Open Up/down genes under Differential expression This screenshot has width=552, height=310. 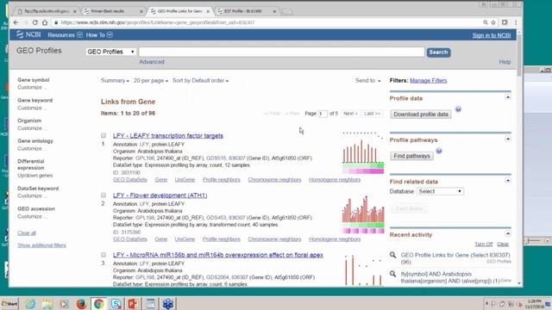[35, 176]
